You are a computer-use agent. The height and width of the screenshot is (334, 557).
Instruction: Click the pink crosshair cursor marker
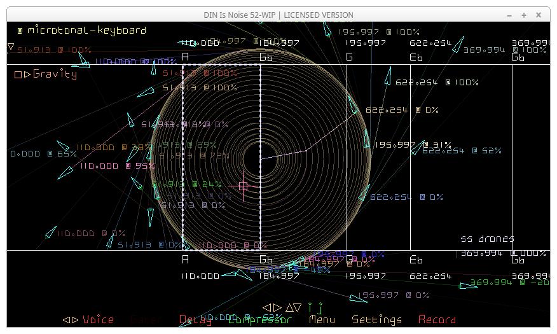point(243,186)
